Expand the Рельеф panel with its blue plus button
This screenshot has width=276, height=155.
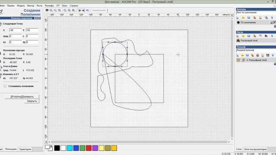click(x=275, y=64)
